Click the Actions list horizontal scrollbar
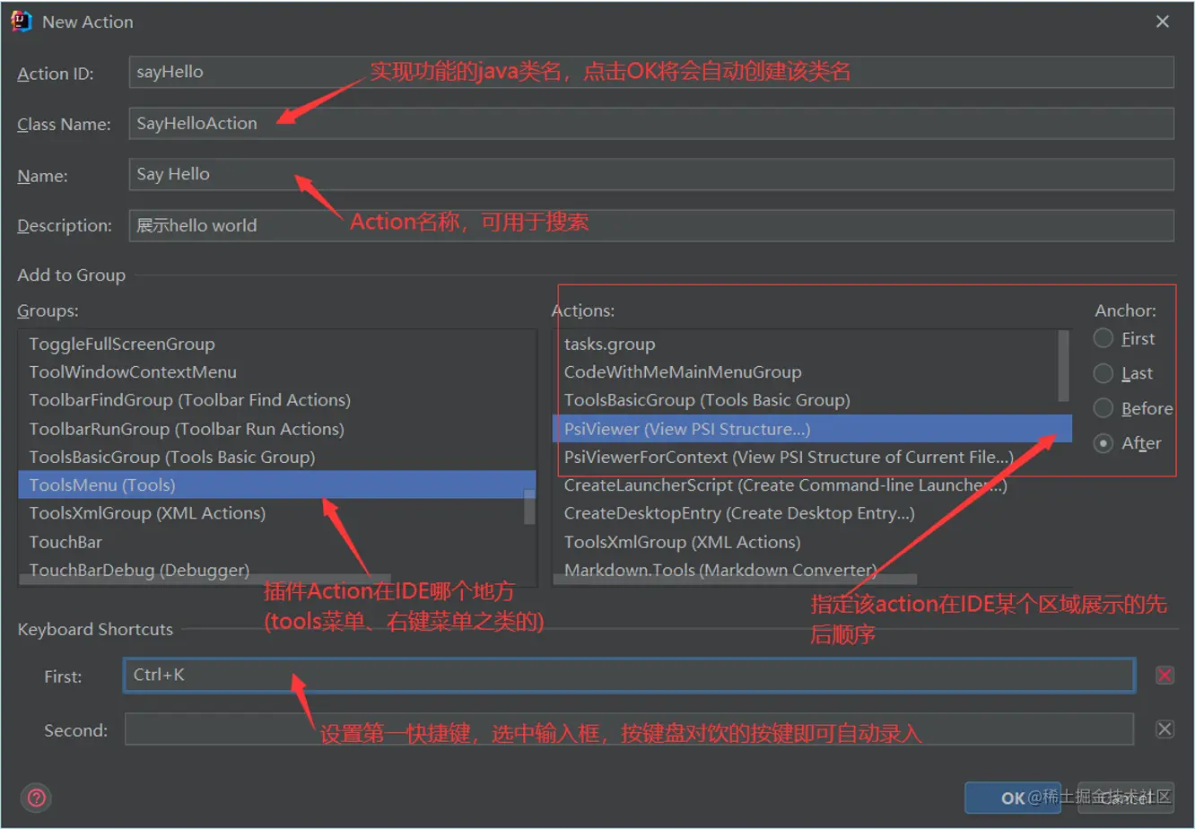The image size is (1195, 829). point(736,580)
